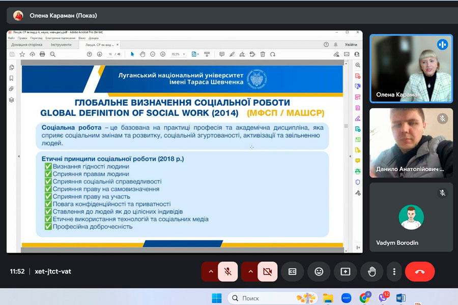Open Acrobat notifications bell
This screenshot has height=305, width=458.
336,44
